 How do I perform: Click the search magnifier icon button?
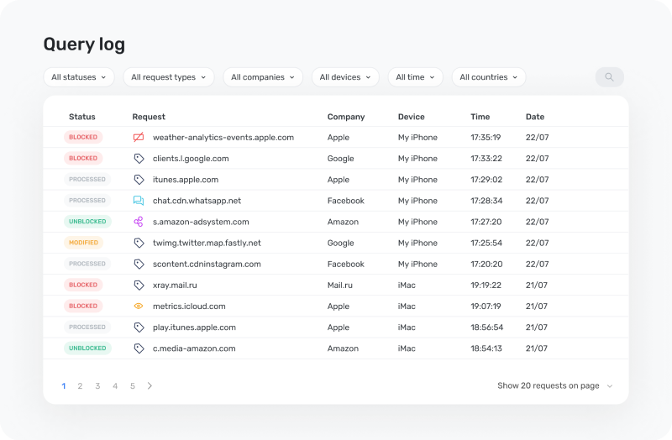tap(609, 77)
